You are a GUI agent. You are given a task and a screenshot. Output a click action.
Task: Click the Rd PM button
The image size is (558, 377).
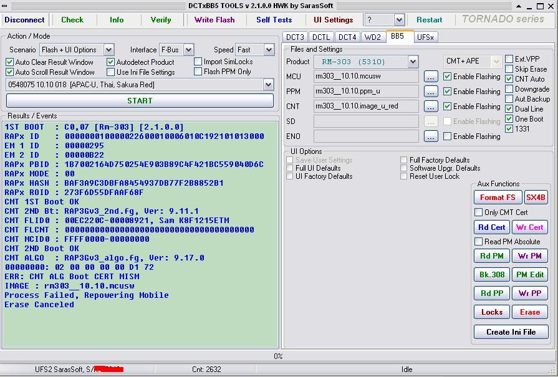click(x=492, y=255)
